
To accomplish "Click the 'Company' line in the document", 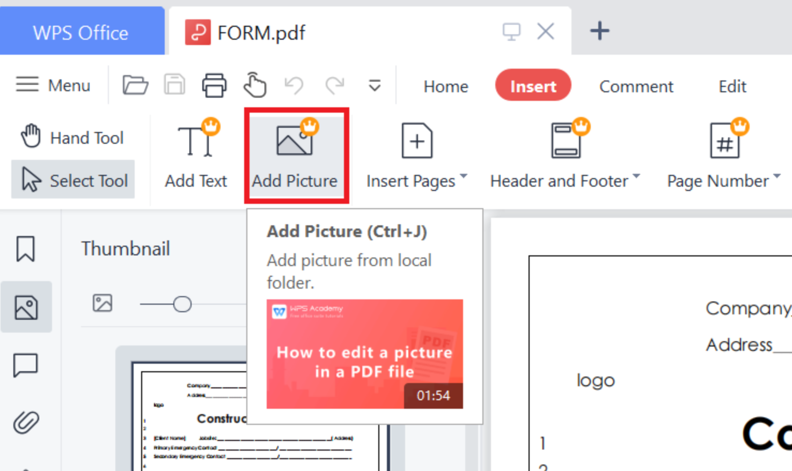I will 748,308.
